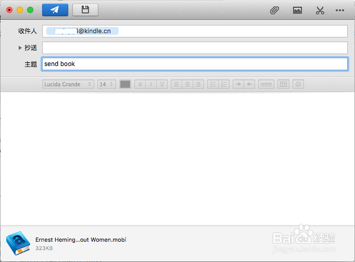The width and height of the screenshot is (355, 262).
Task: Click the attachment name Ernest Heming...out Women.mobi
Action: [x=81, y=240]
